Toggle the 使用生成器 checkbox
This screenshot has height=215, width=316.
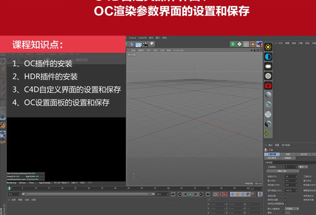click(x=286, y=200)
